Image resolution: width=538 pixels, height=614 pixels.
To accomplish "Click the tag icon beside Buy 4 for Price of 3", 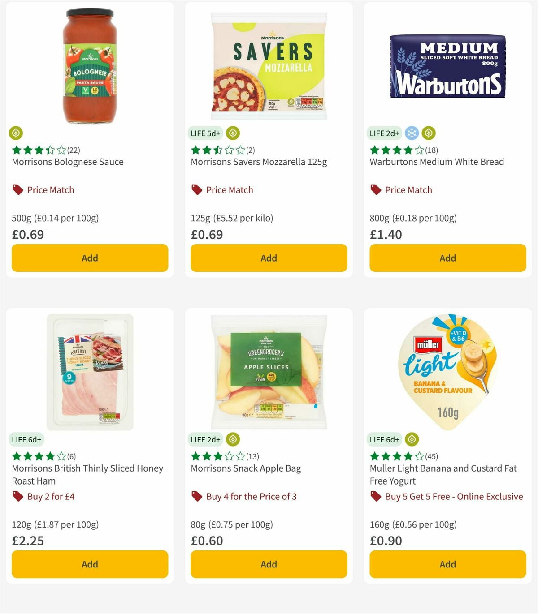I will (196, 496).
